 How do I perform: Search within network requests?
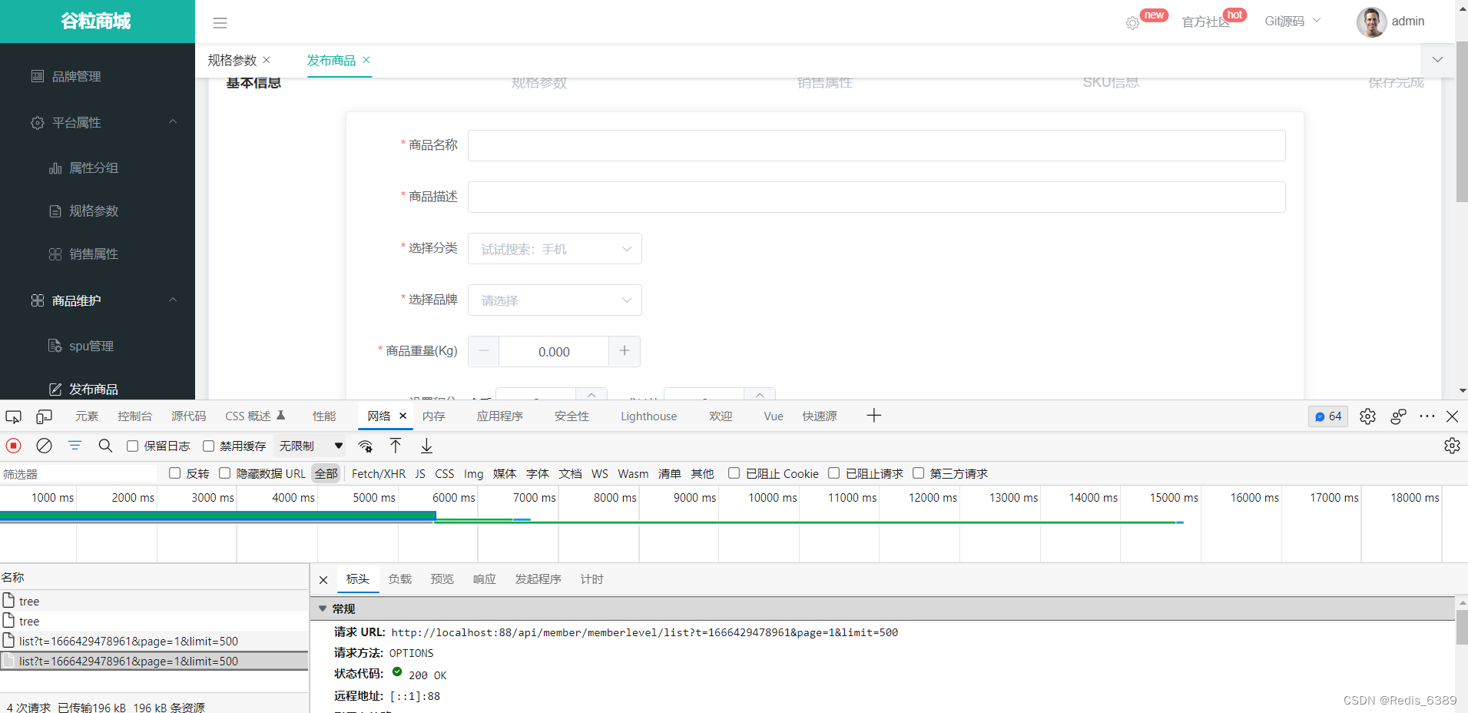point(105,446)
